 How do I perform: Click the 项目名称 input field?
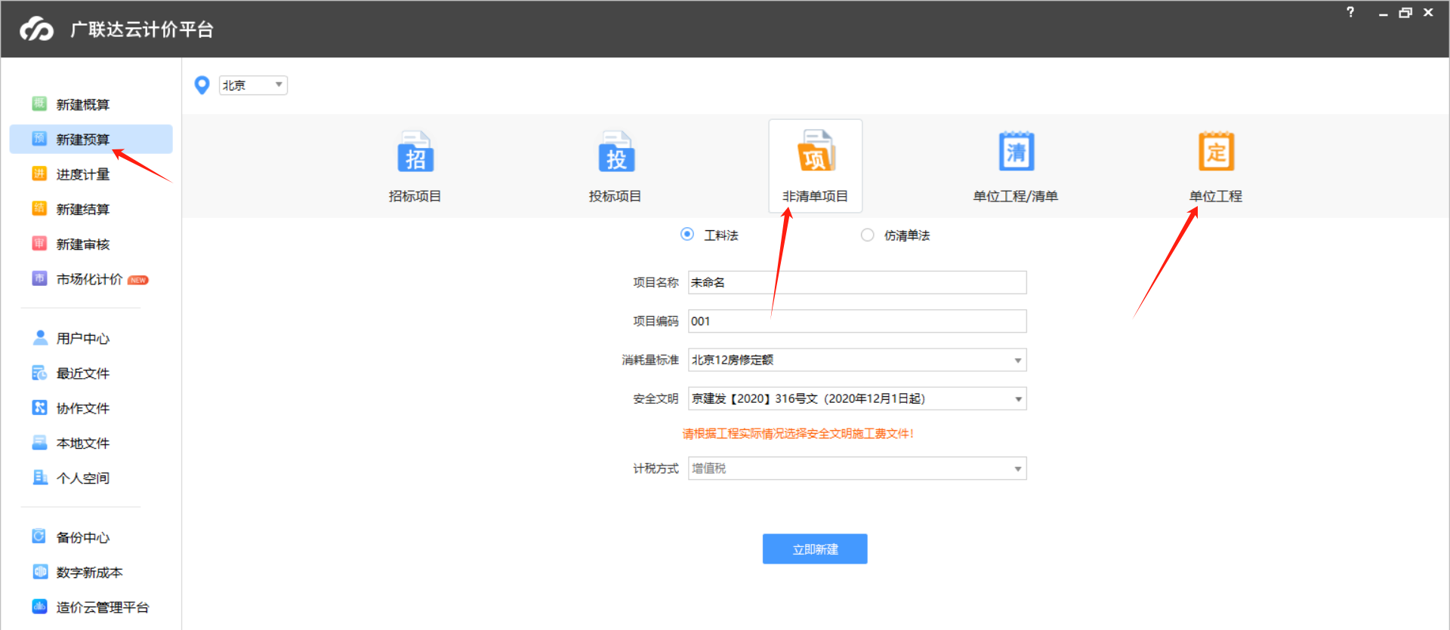[857, 282]
